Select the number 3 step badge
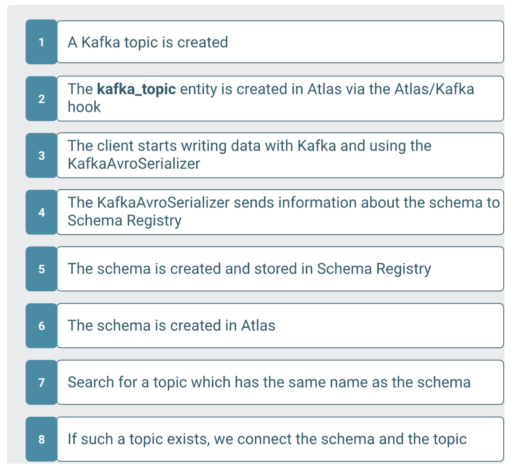Screen dimensions: 513x467 tap(41, 156)
